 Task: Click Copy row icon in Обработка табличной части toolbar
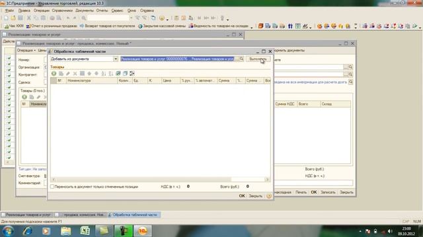pyautogui.click(x=61, y=73)
